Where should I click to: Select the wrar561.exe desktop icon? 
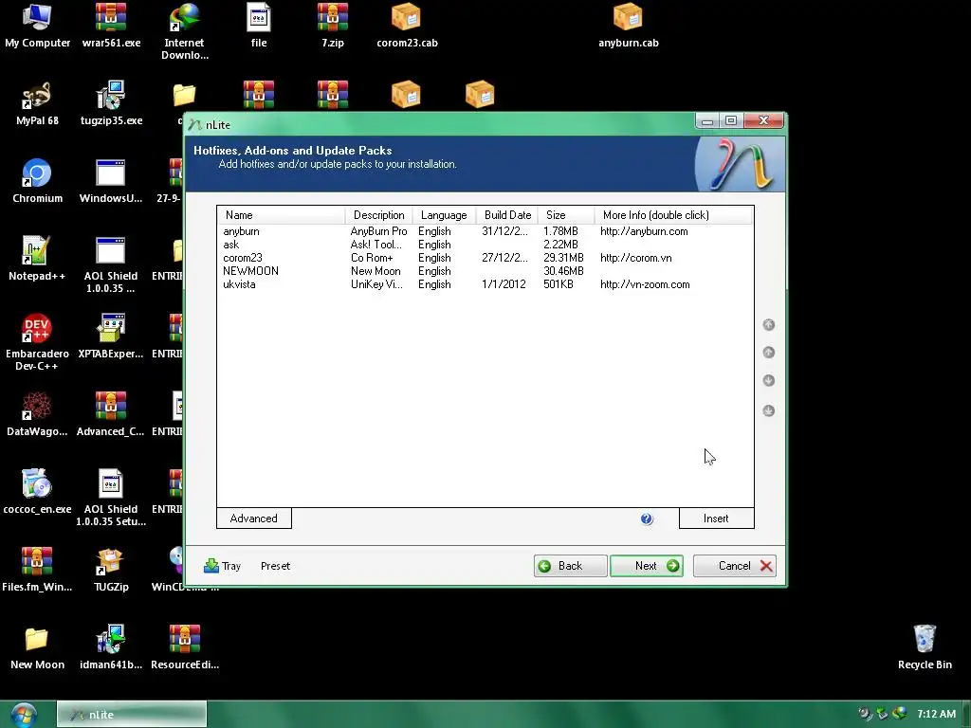[112, 26]
